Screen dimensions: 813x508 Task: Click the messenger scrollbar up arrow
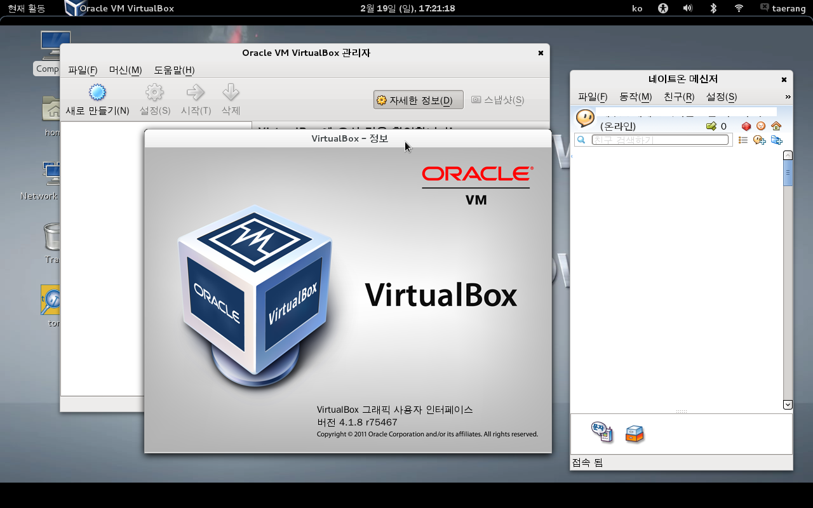point(788,155)
